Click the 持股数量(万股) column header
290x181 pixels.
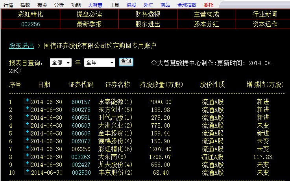point(161,84)
